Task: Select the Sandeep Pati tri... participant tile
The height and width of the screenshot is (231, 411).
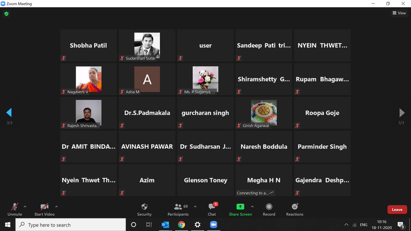Action: point(264,46)
